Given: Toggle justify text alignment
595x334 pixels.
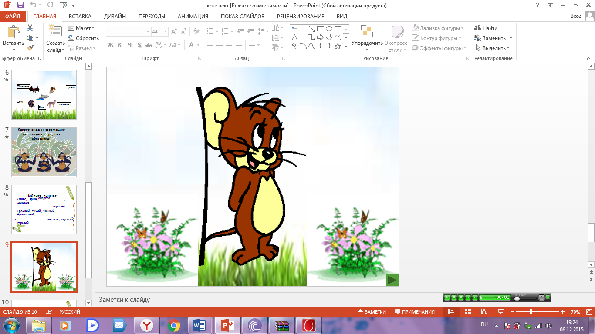Looking at the screenshot, I should (x=239, y=45).
